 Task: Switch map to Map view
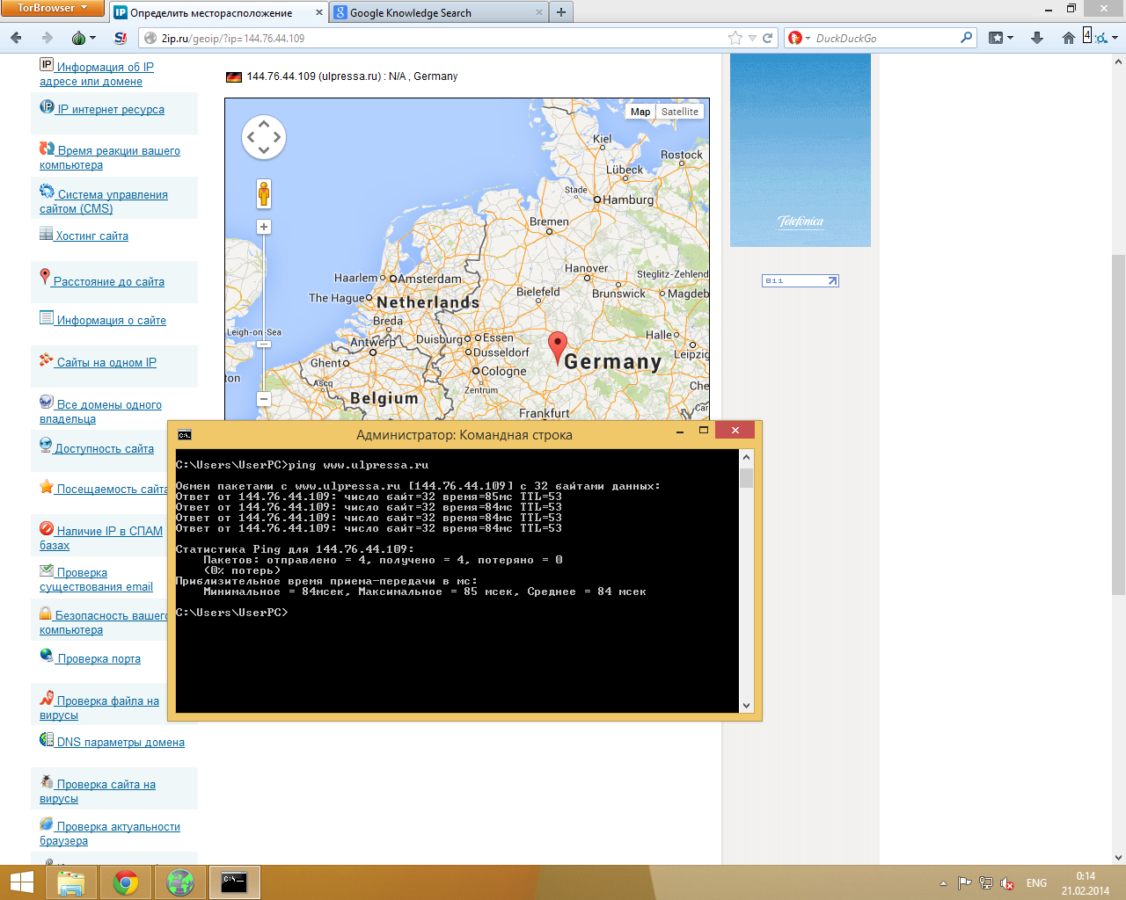640,112
